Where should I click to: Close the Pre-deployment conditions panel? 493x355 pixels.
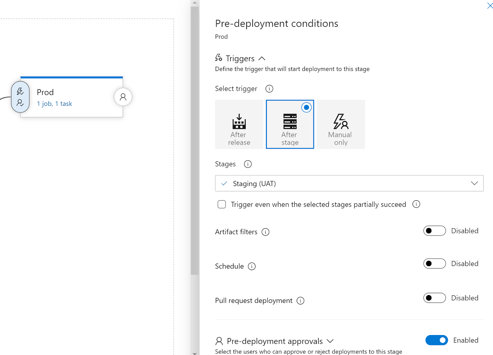pyautogui.click(x=490, y=6)
